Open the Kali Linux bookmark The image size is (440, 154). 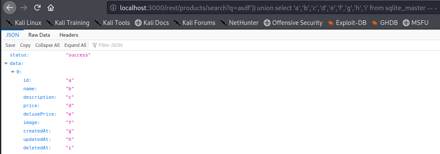24,23
